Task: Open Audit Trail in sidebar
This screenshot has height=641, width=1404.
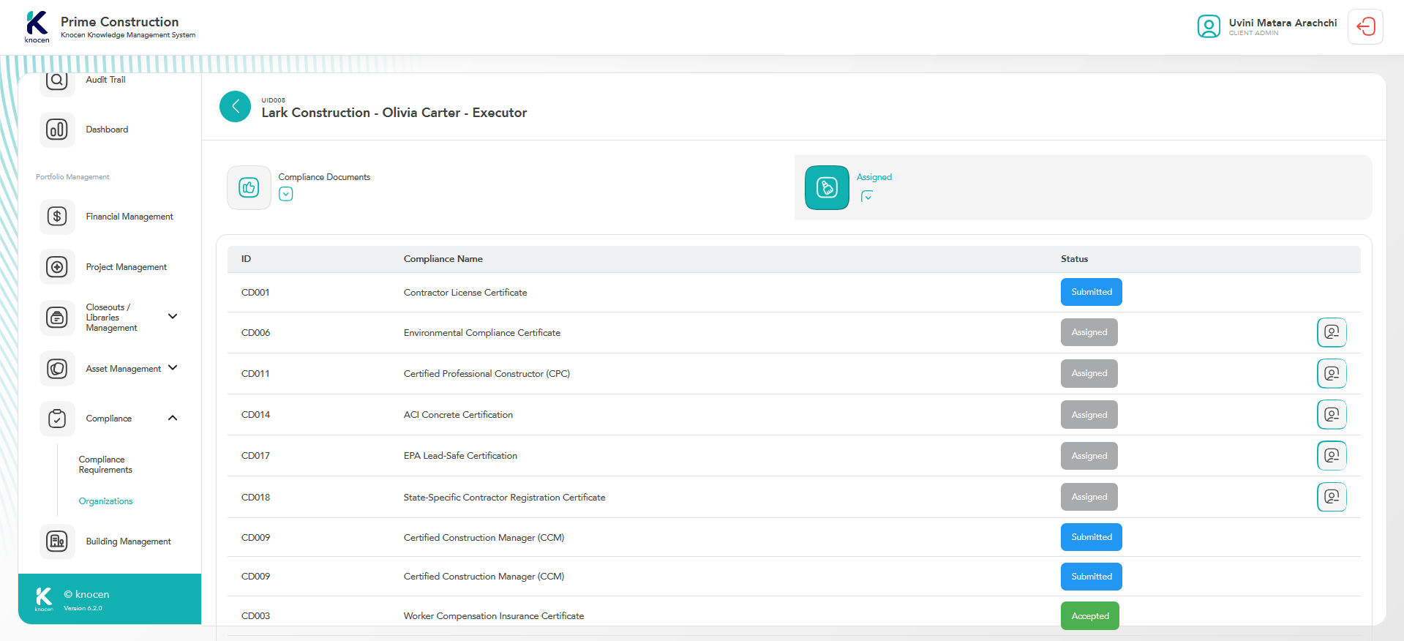Action: 105,80
